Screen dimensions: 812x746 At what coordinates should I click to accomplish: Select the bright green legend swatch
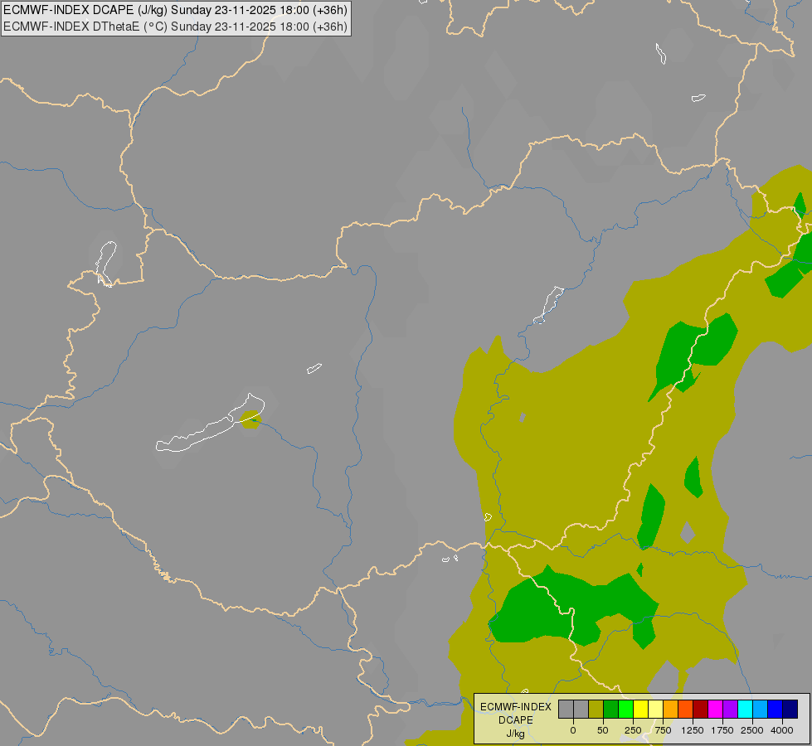coord(626,709)
